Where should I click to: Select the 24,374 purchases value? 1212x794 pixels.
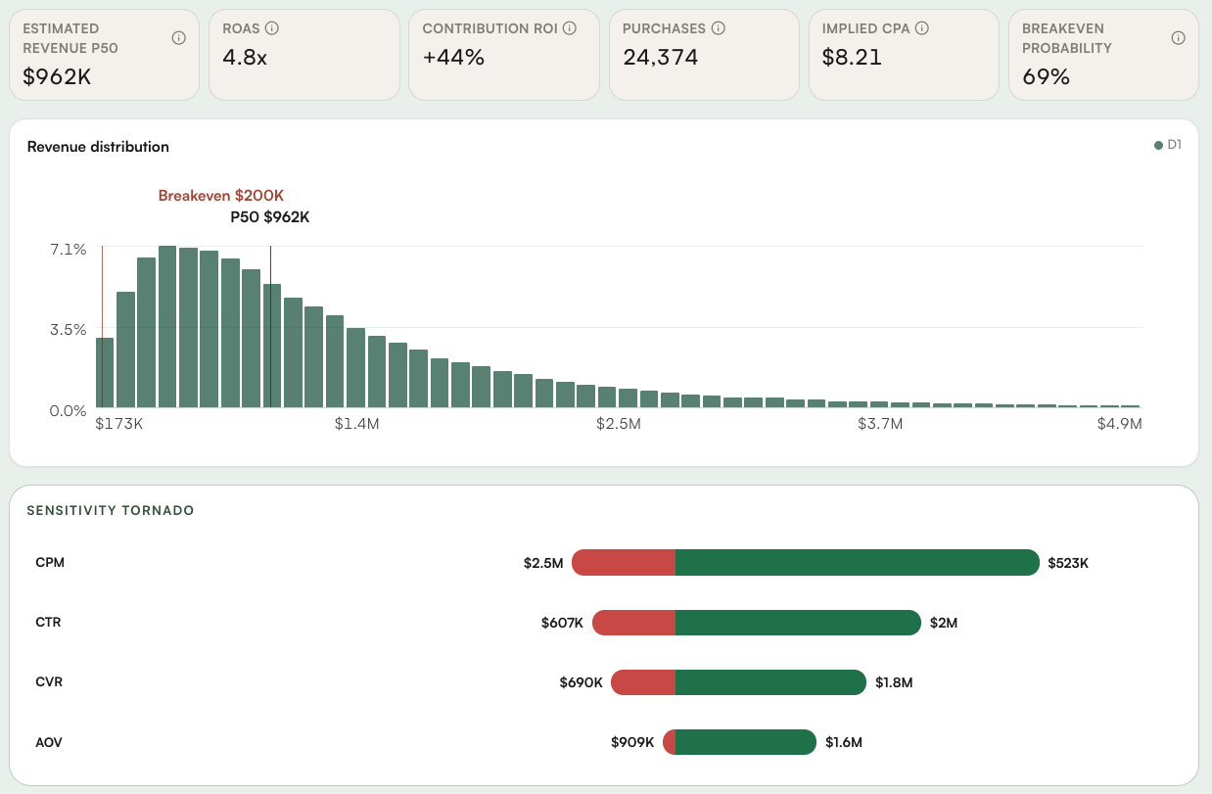(x=661, y=57)
